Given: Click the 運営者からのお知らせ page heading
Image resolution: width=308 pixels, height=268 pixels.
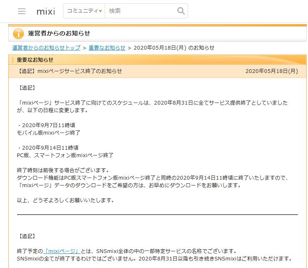Looking at the screenshot, I should 59,33.
